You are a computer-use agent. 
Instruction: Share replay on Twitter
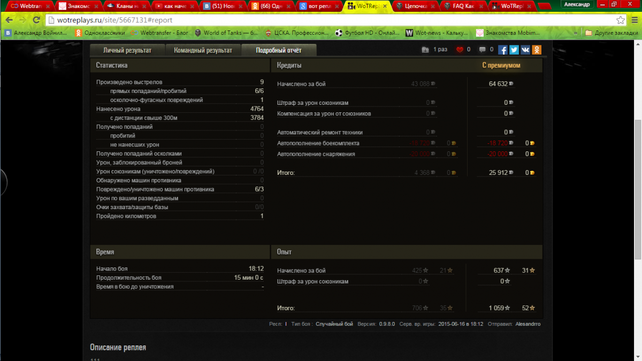click(x=514, y=50)
